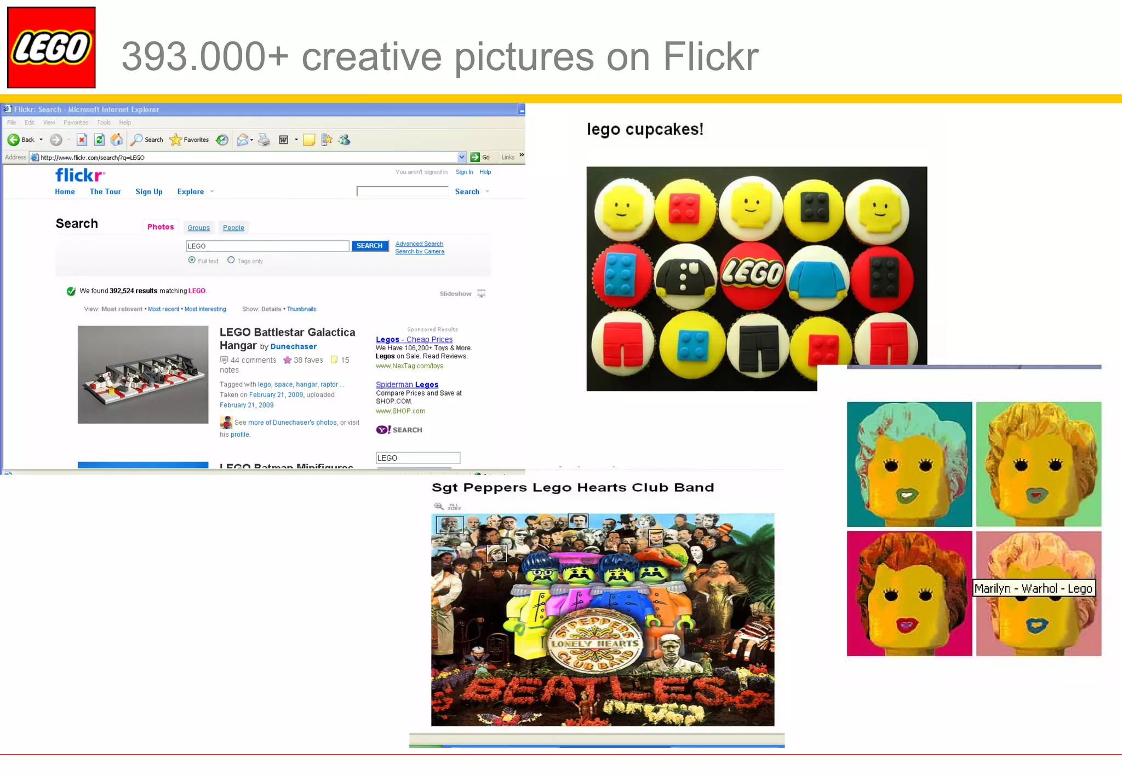The width and height of the screenshot is (1122, 776).
Task: Open the Battlestar Galactica Hangar thumbnail
Action: pos(143,375)
